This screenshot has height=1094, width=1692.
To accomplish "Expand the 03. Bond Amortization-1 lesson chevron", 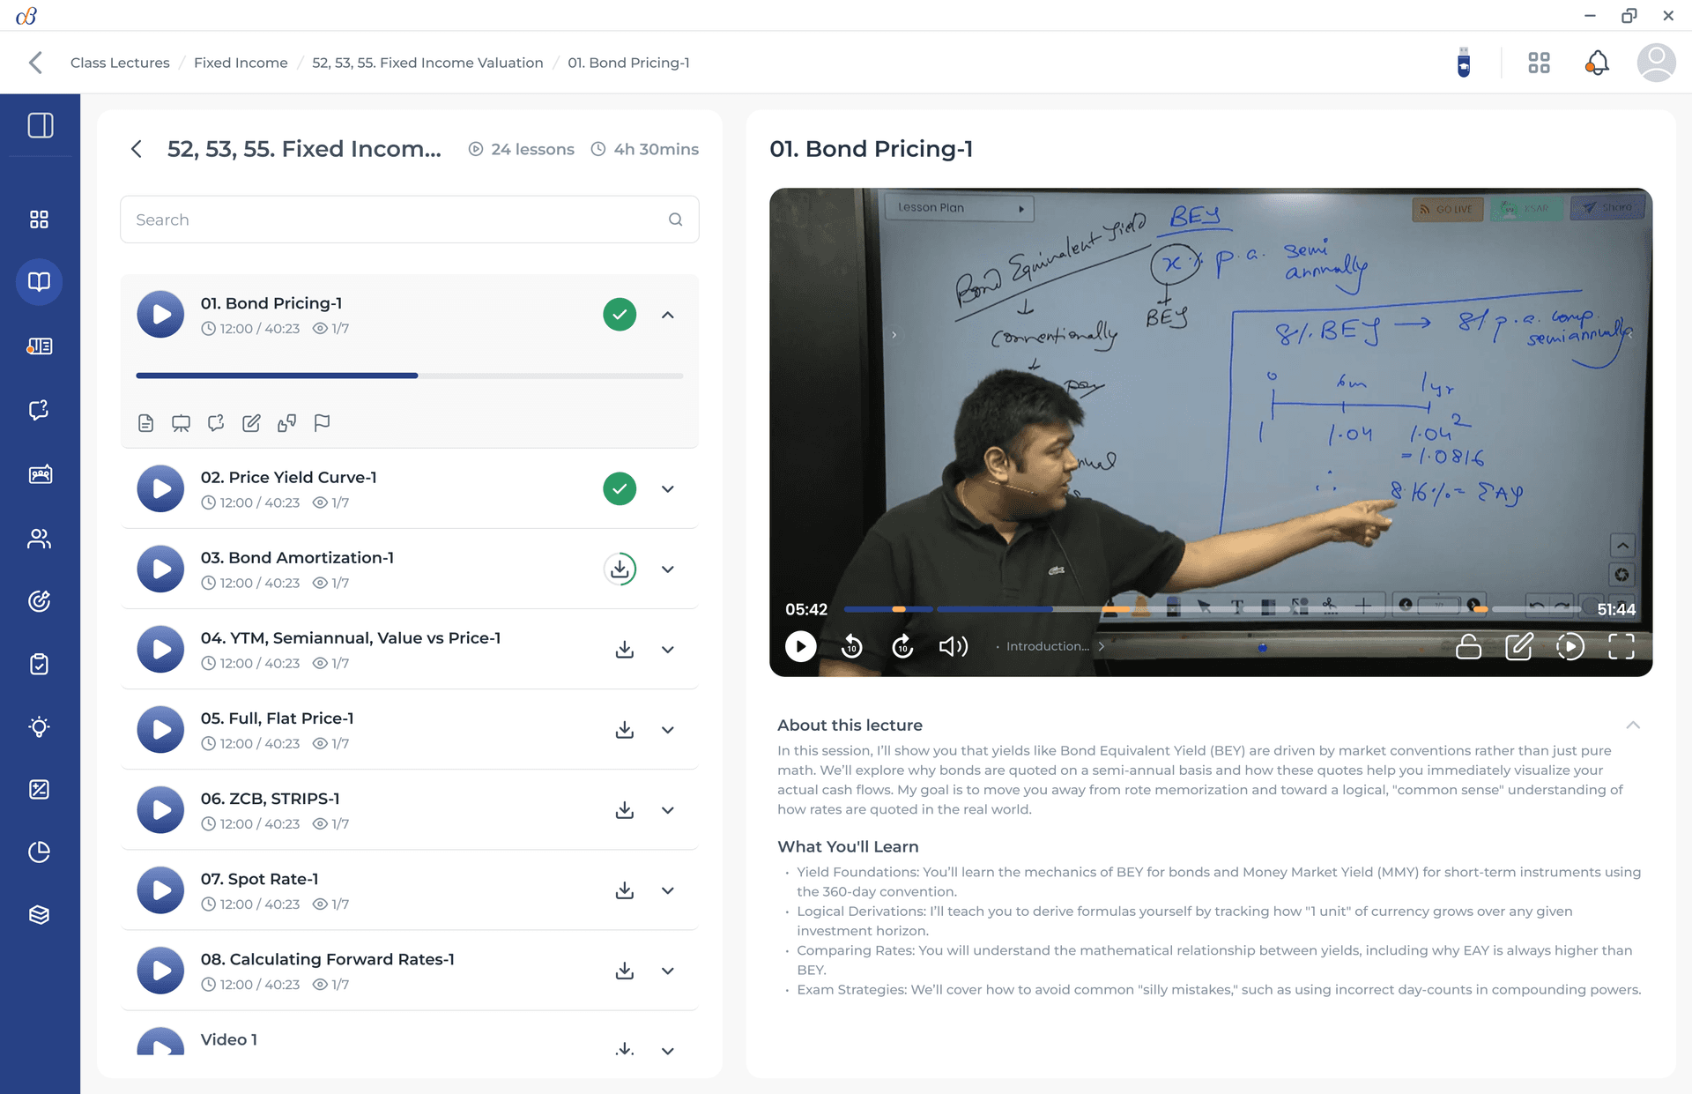I will pos(668,569).
